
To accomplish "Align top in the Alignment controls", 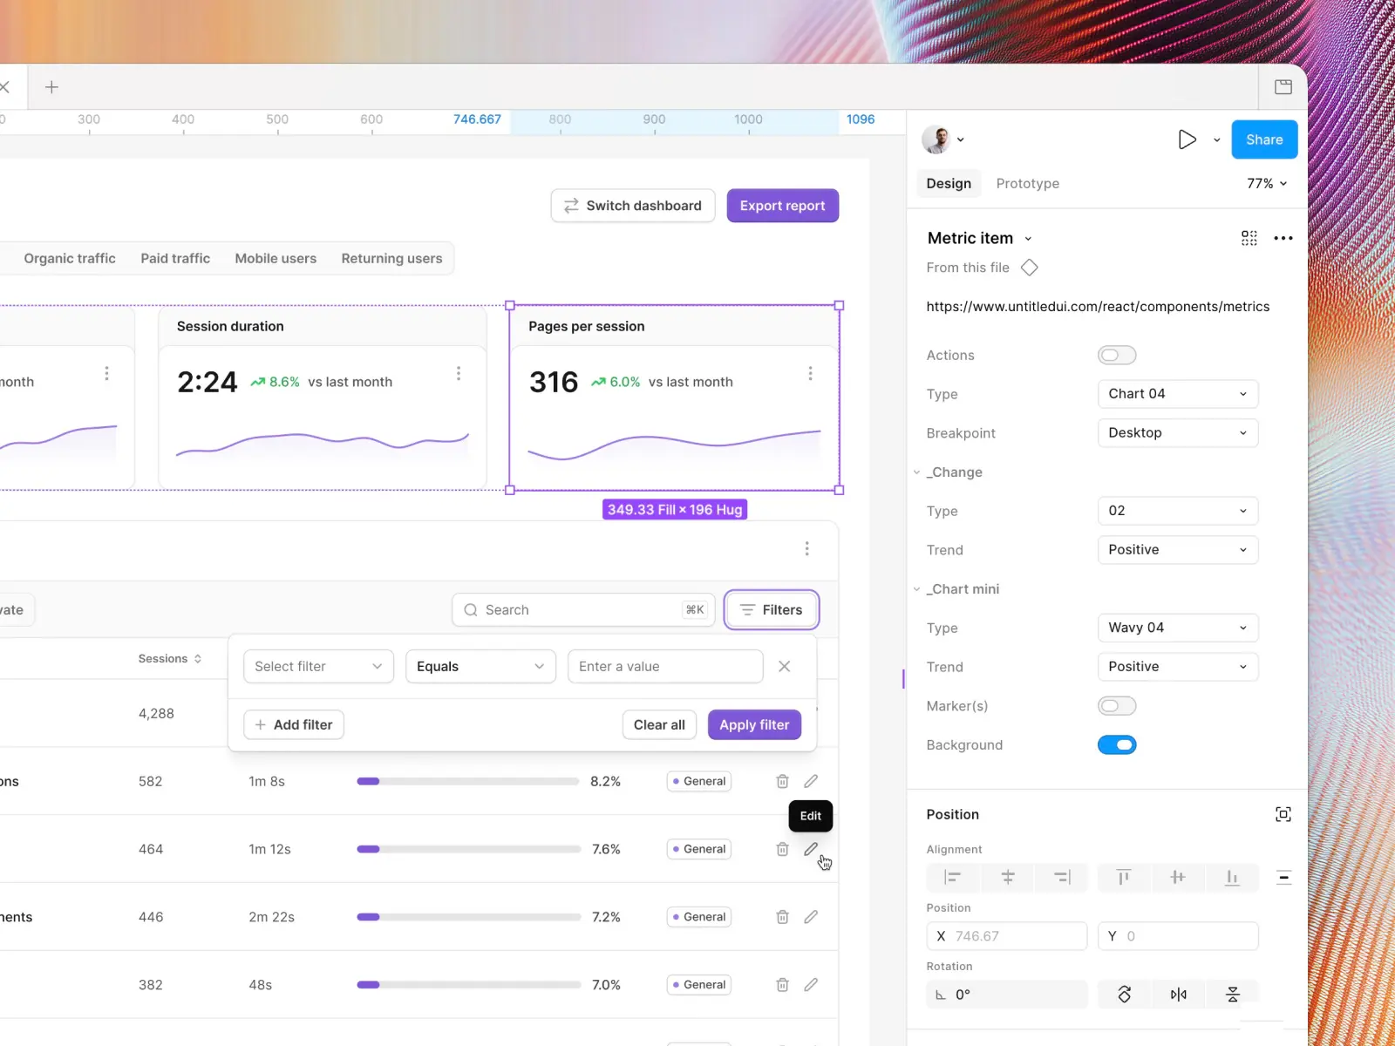I will [x=1124, y=878].
